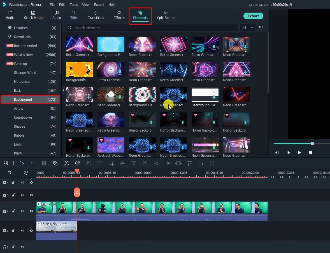Open the Downloads list
This screenshot has width=330, height=253.
click(32, 37)
